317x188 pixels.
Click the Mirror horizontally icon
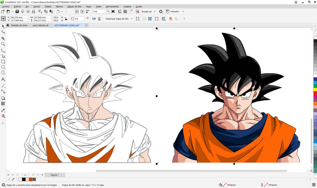point(94,19)
